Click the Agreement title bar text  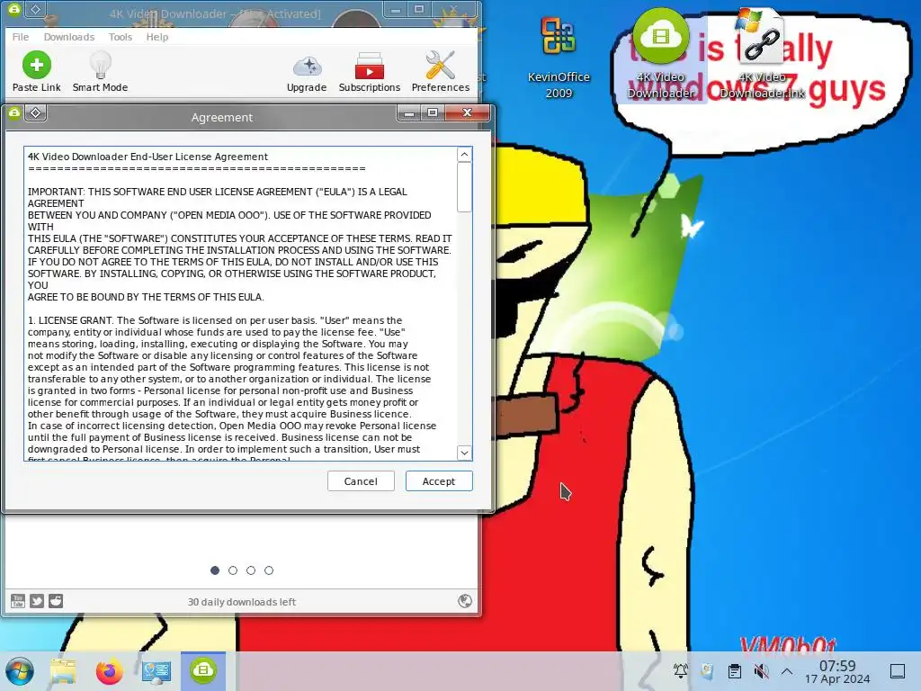pos(222,117)
